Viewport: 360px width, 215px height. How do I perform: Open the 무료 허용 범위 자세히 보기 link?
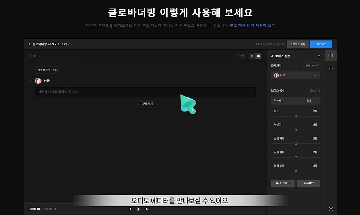252,26
